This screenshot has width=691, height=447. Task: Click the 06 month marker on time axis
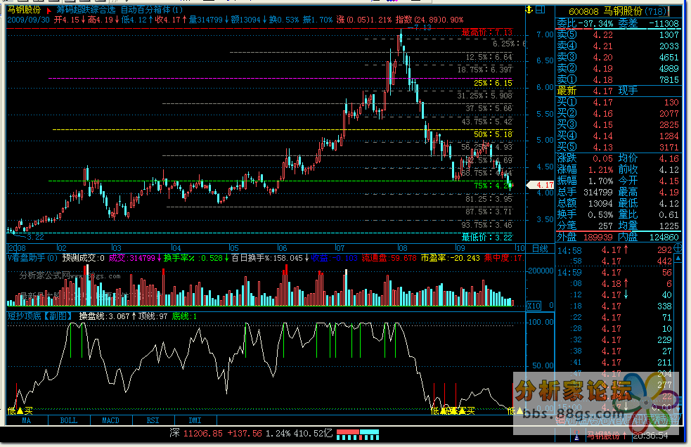[x=283, y=248]
